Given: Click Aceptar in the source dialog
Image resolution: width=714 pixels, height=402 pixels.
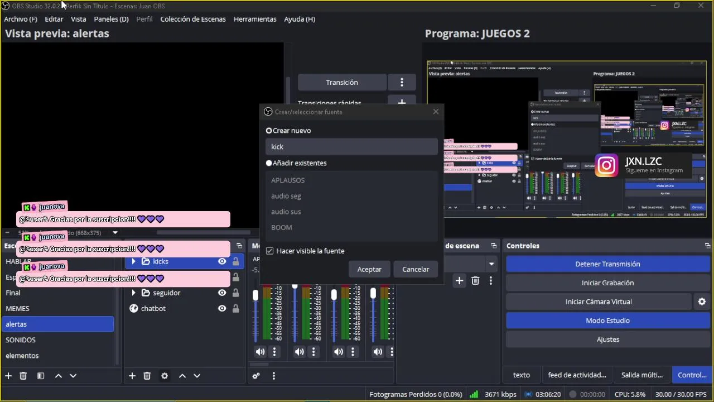Looking at the screenshot, I should 369,269.
